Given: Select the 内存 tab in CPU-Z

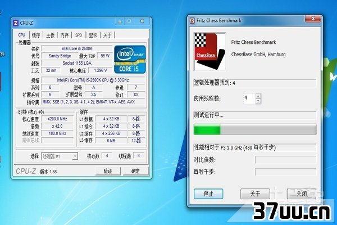Looking at the screenshot, I should [65, 35].
